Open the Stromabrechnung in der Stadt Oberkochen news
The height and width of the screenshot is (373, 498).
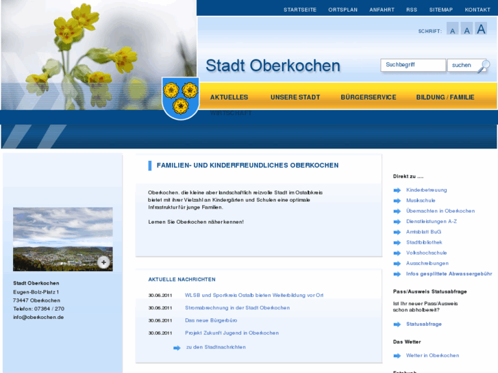[237, 307]
